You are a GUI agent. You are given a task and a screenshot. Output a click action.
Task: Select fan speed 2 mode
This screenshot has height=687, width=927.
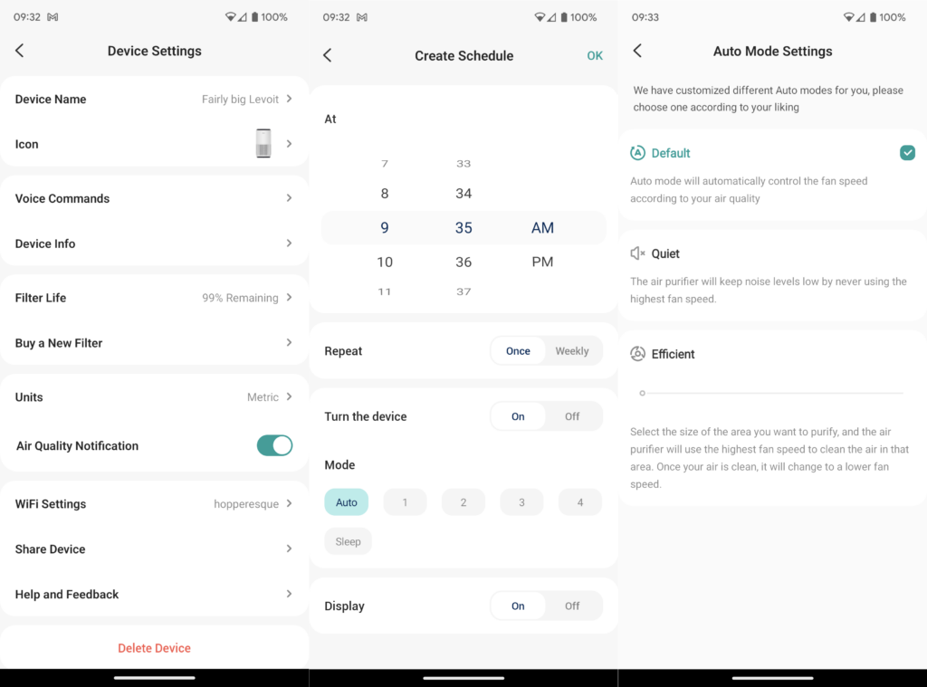tap(463, 502)
